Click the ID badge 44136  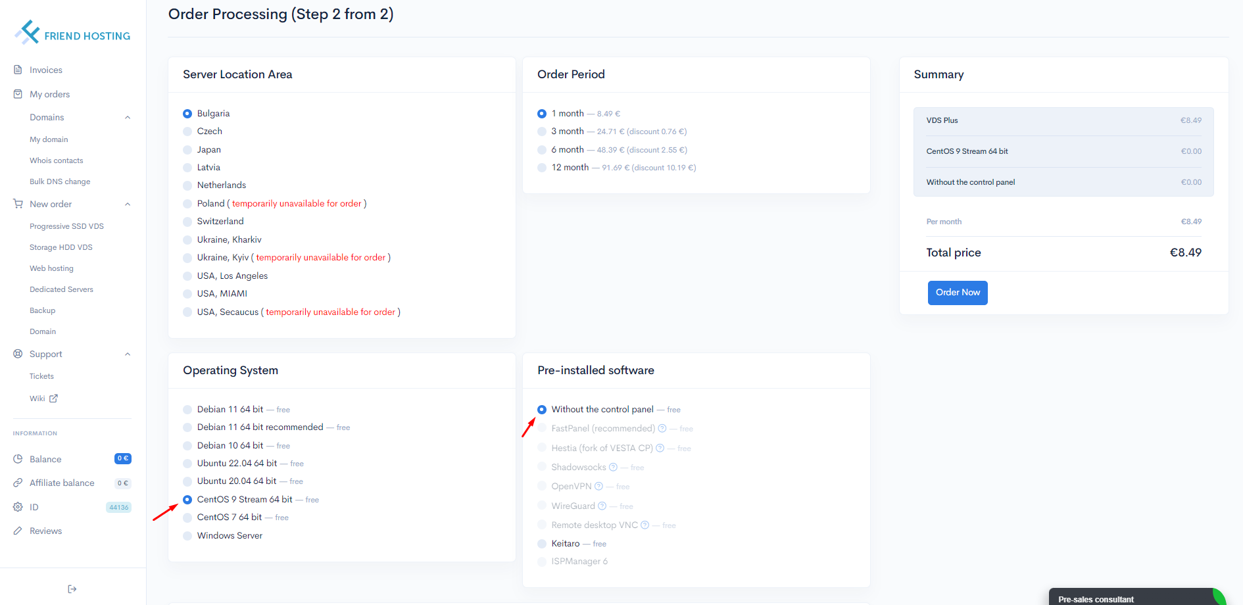point(119,508)
